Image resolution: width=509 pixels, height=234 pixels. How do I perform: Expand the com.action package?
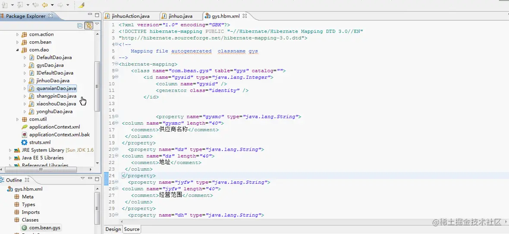tap(18, 34)
